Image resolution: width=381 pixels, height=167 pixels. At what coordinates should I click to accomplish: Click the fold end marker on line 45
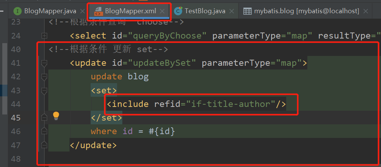coord(44,118)
